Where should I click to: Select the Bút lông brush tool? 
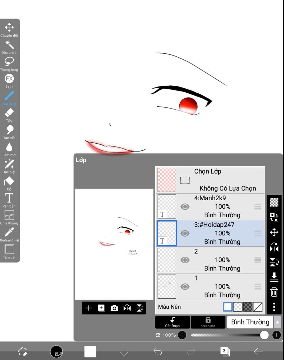(x=9, y=98)
